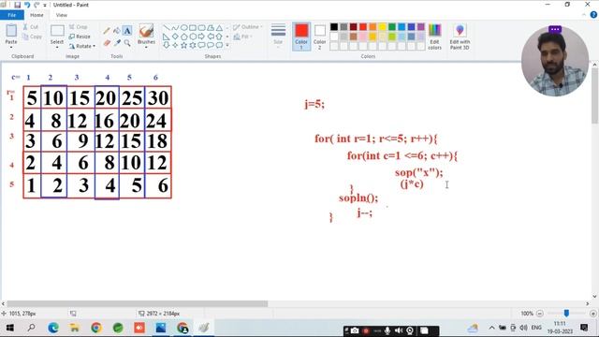
Task: Select the Color picker eyedropper tool
Action: tap(117, 43)
